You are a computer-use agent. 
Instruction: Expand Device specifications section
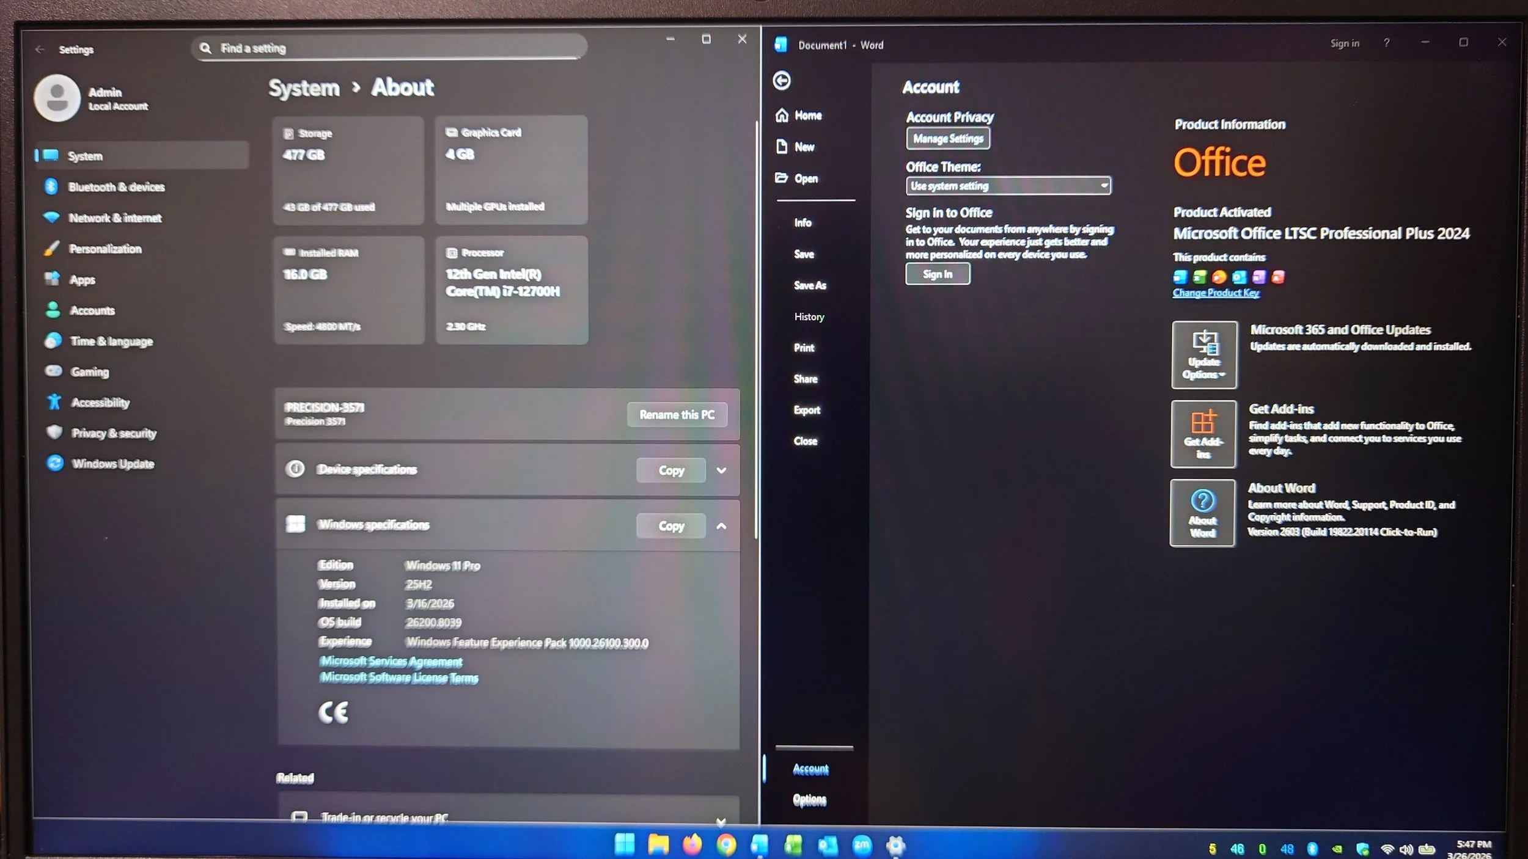click(721, 470)
